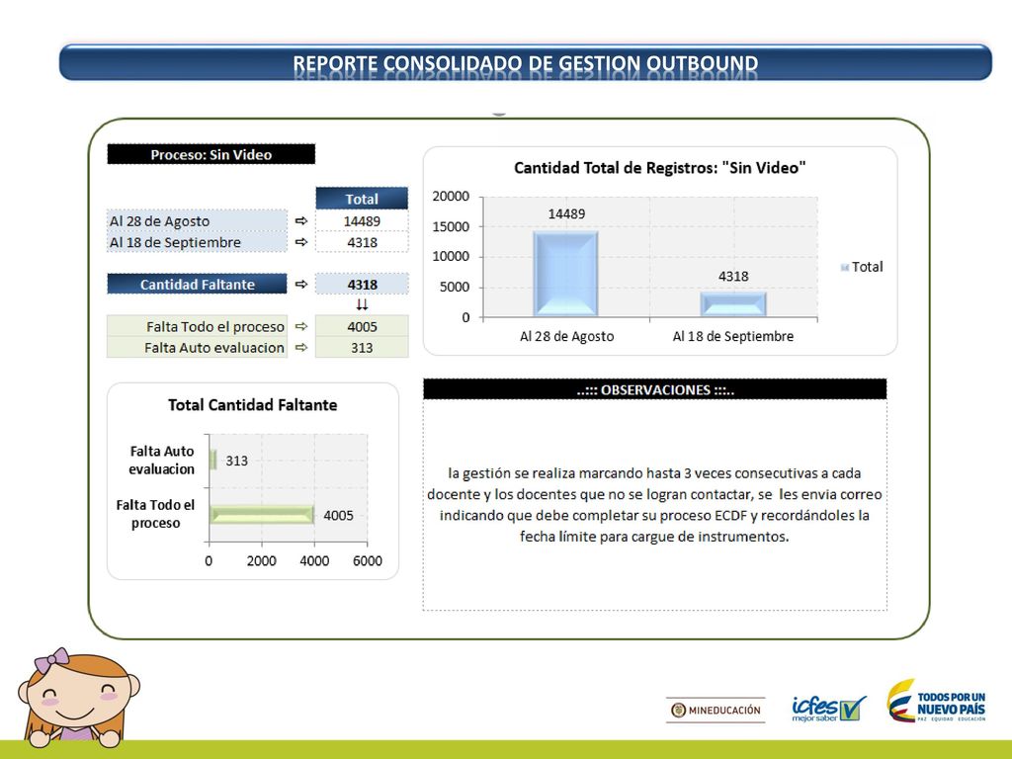Screen dimensions: 1012x759
Task: Click arrow icon next to Al 28 de Agosto
Action: tap(300, 220)
